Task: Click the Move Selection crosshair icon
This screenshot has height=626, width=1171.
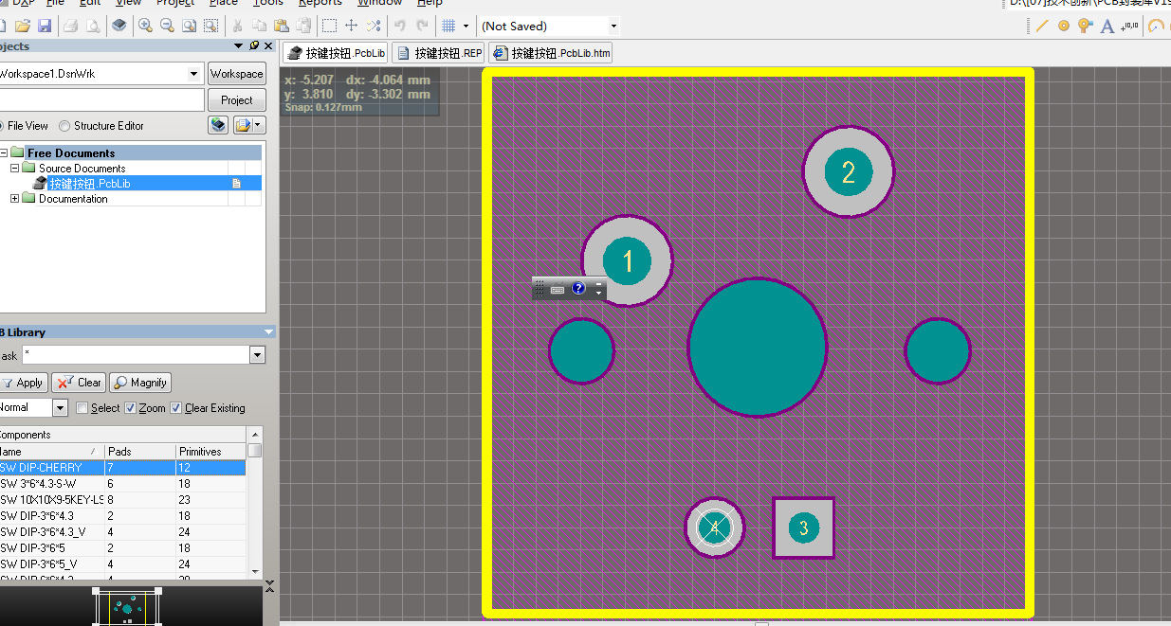Action: click(x=351, y=26)
